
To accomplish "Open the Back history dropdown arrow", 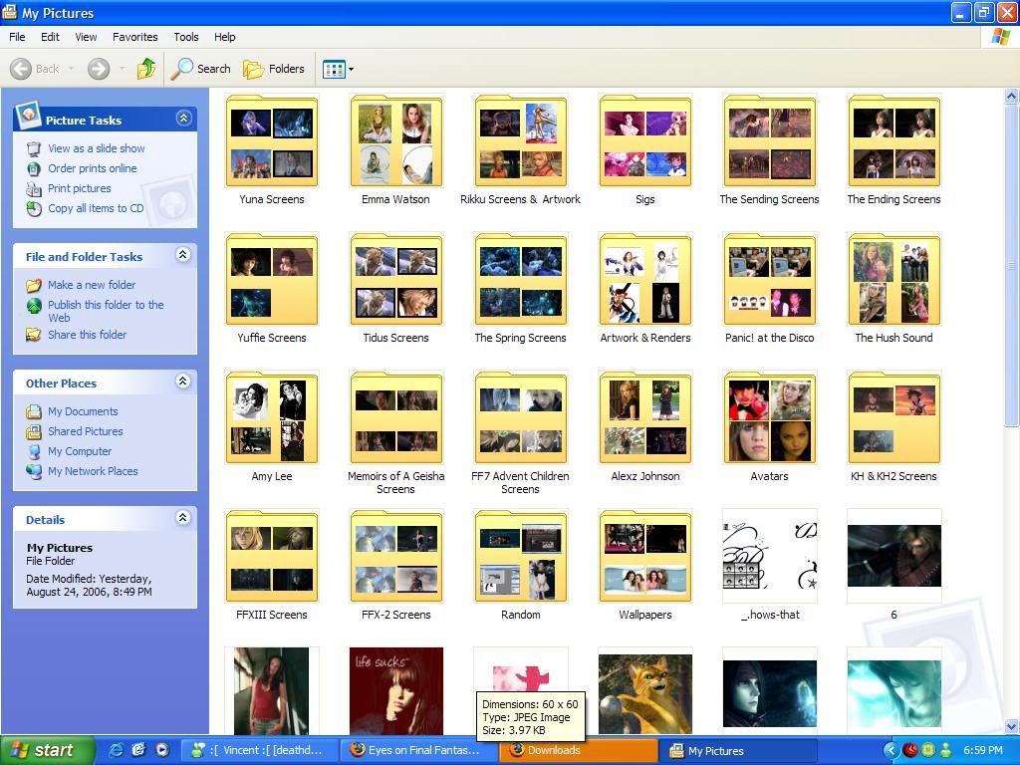I will click(x=71, y=69).
